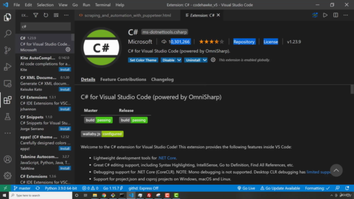This screenshot has width=354, height=199.
Task: Open manage gear next to Uninstall button
Action: point(213,60)
